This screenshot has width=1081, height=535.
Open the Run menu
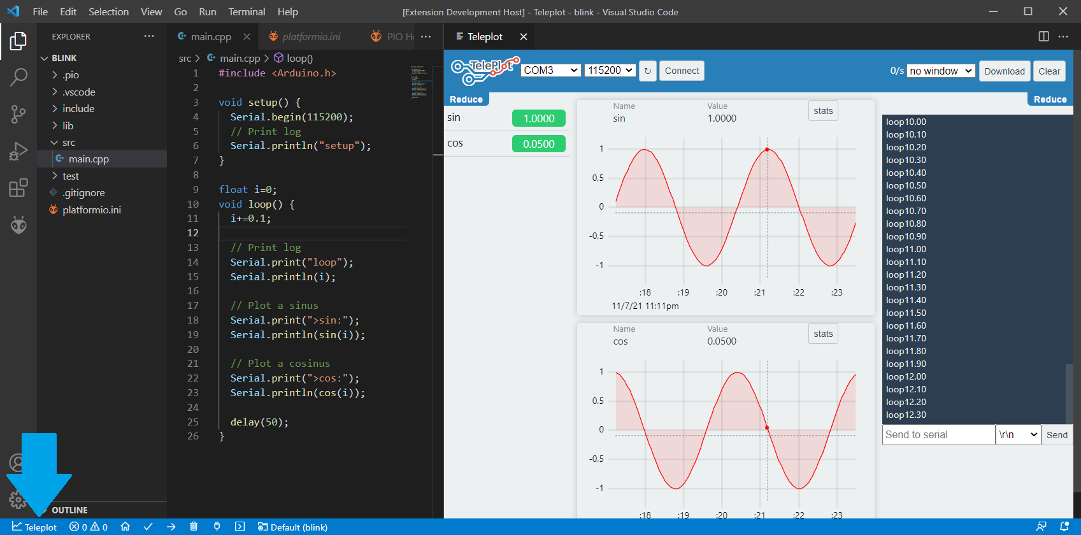[x=208, y=11]
